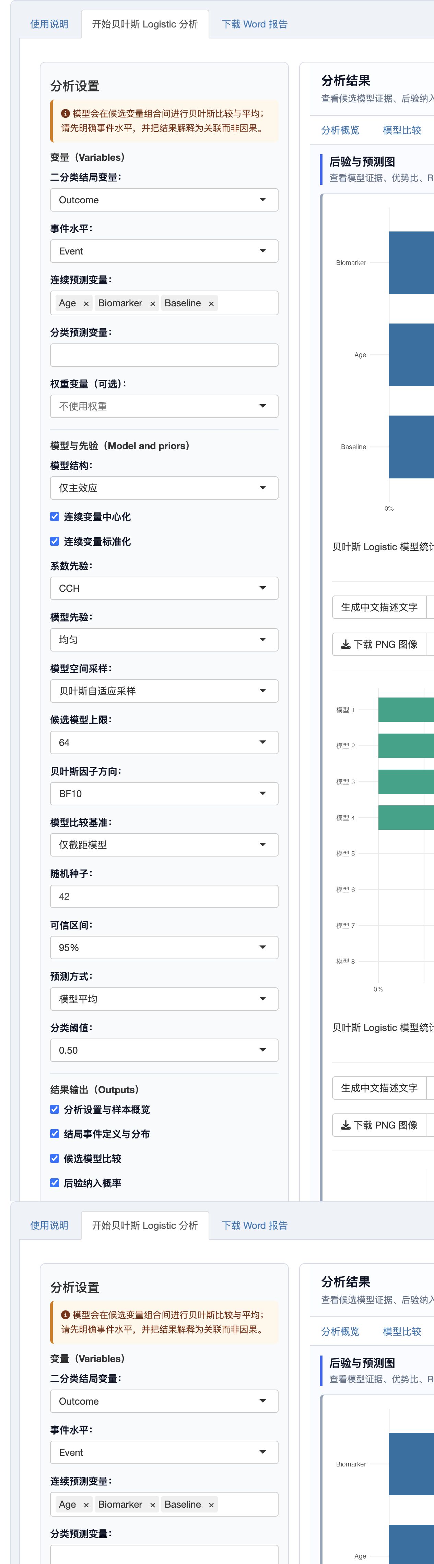Open the upper Event level dropdown
Viewport: 434px width, 1564px height.
point(164,251)
